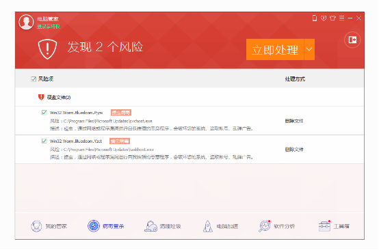Open the mobile phone icon in title bar
The width and height of the screenshot is (379, 250).
[x=315, y=18]
